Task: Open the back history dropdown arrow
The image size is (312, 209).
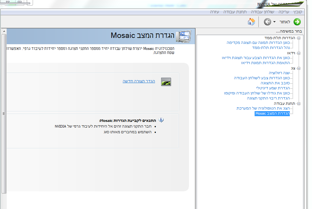Action: pos(274,22)
